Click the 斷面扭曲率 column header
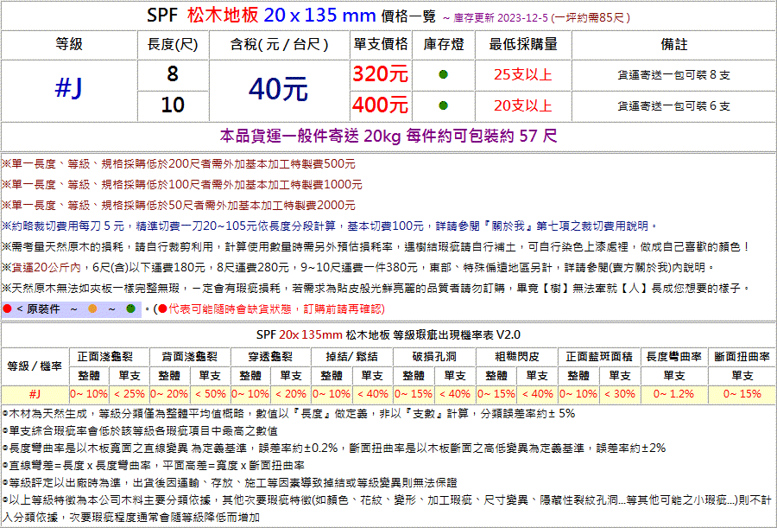777x528 pixels. click(x=742, y=356)
